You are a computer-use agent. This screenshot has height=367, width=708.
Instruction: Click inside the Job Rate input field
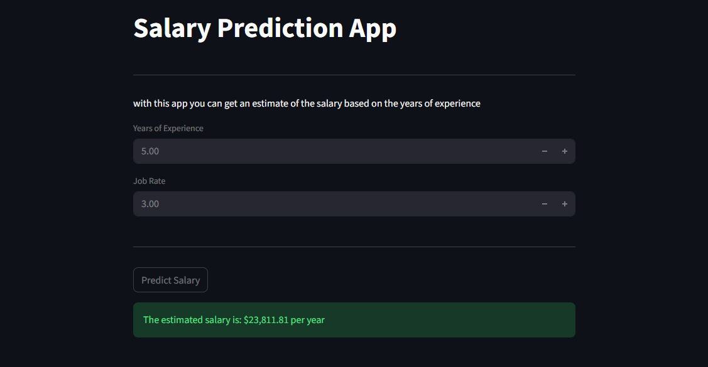pos(314,203)
